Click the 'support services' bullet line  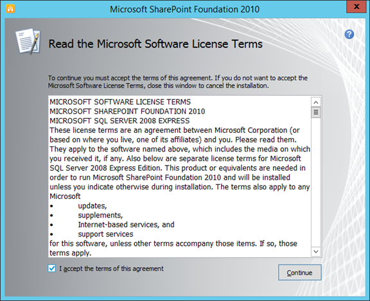pos(105,234)
